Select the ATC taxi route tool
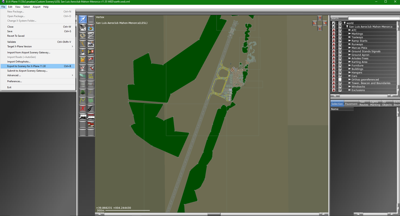This screenshot has height=216, width=400. 91,76
